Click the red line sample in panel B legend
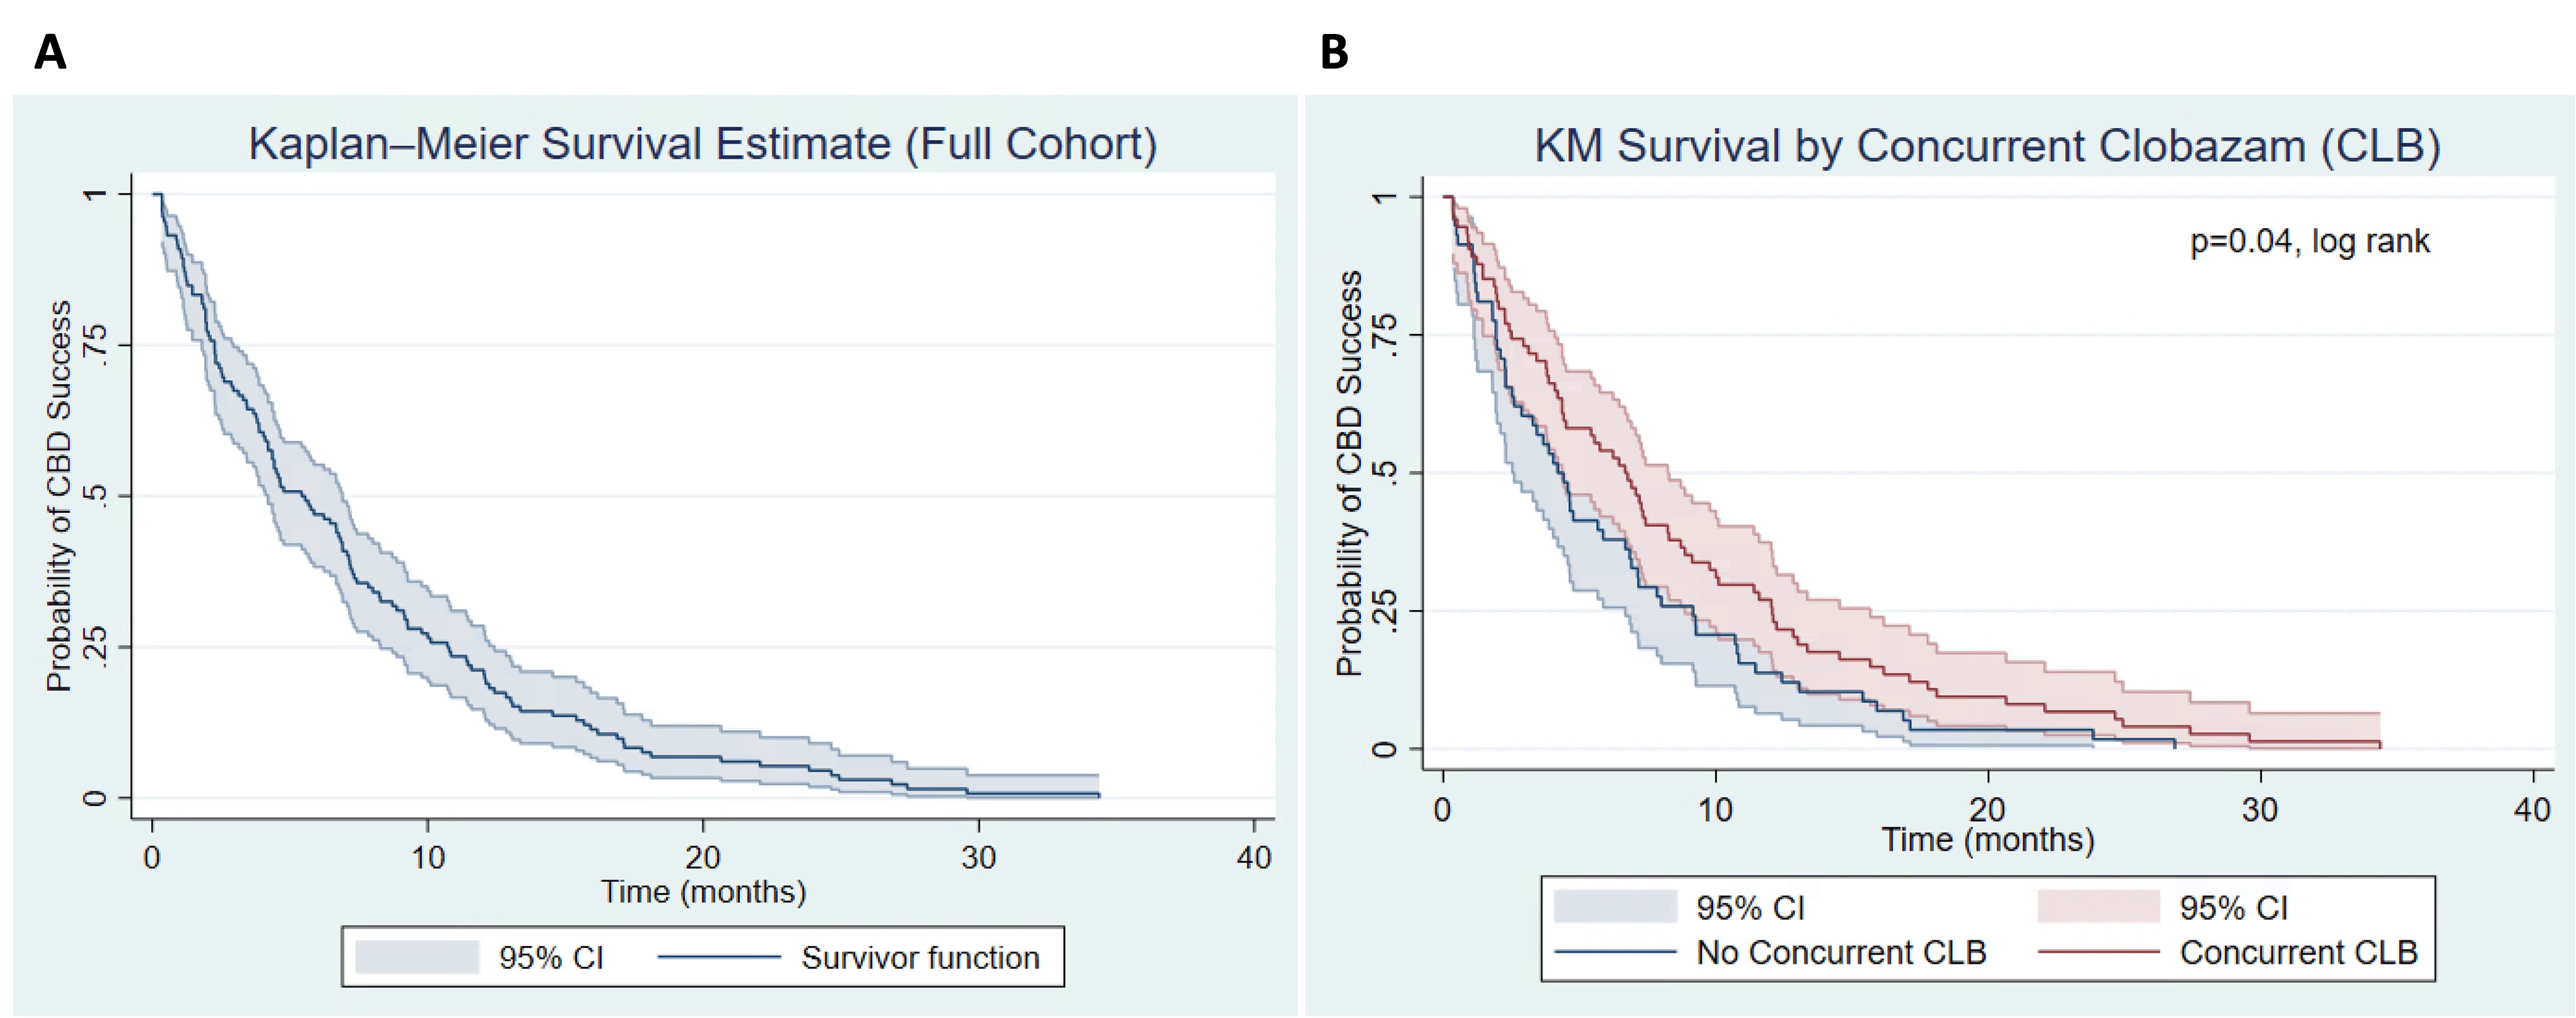Viewport: 2576px width, 1018px height. (x=2098, y=952)
